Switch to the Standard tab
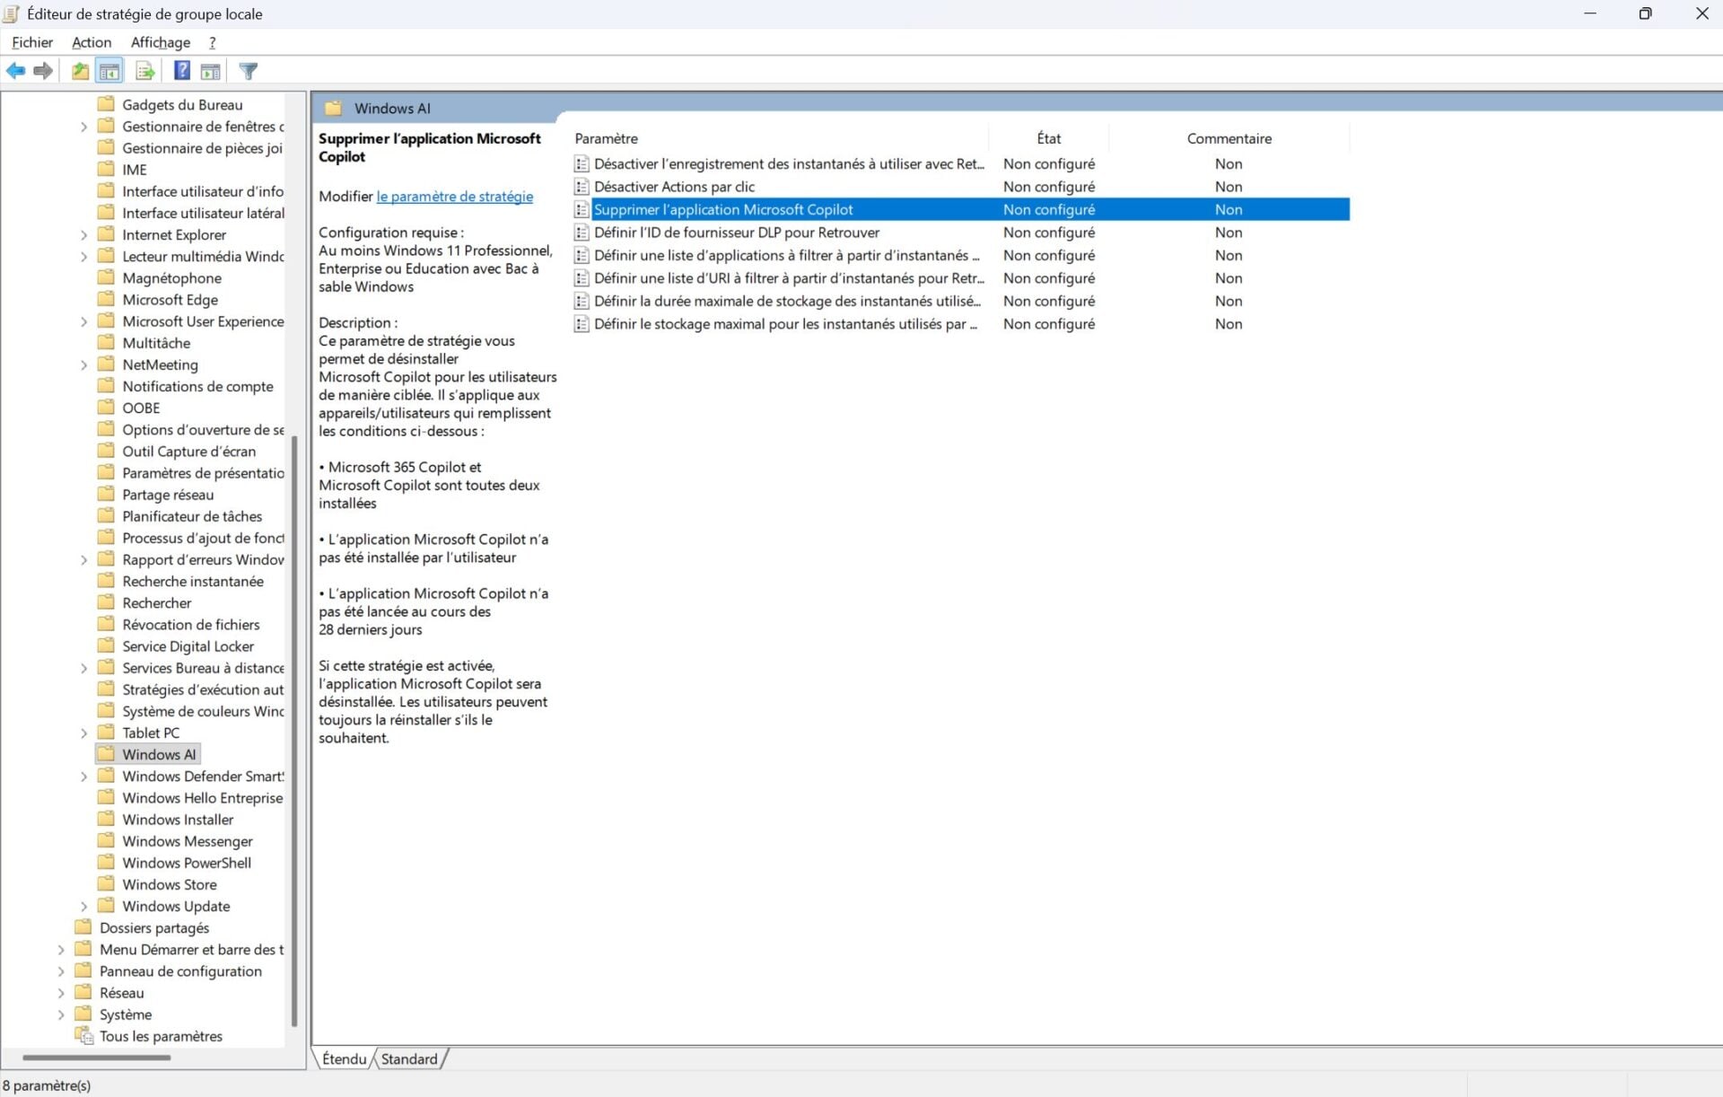This screenshot has width=1723, height=1097. pyautogui.click(x=409, y=1059)
